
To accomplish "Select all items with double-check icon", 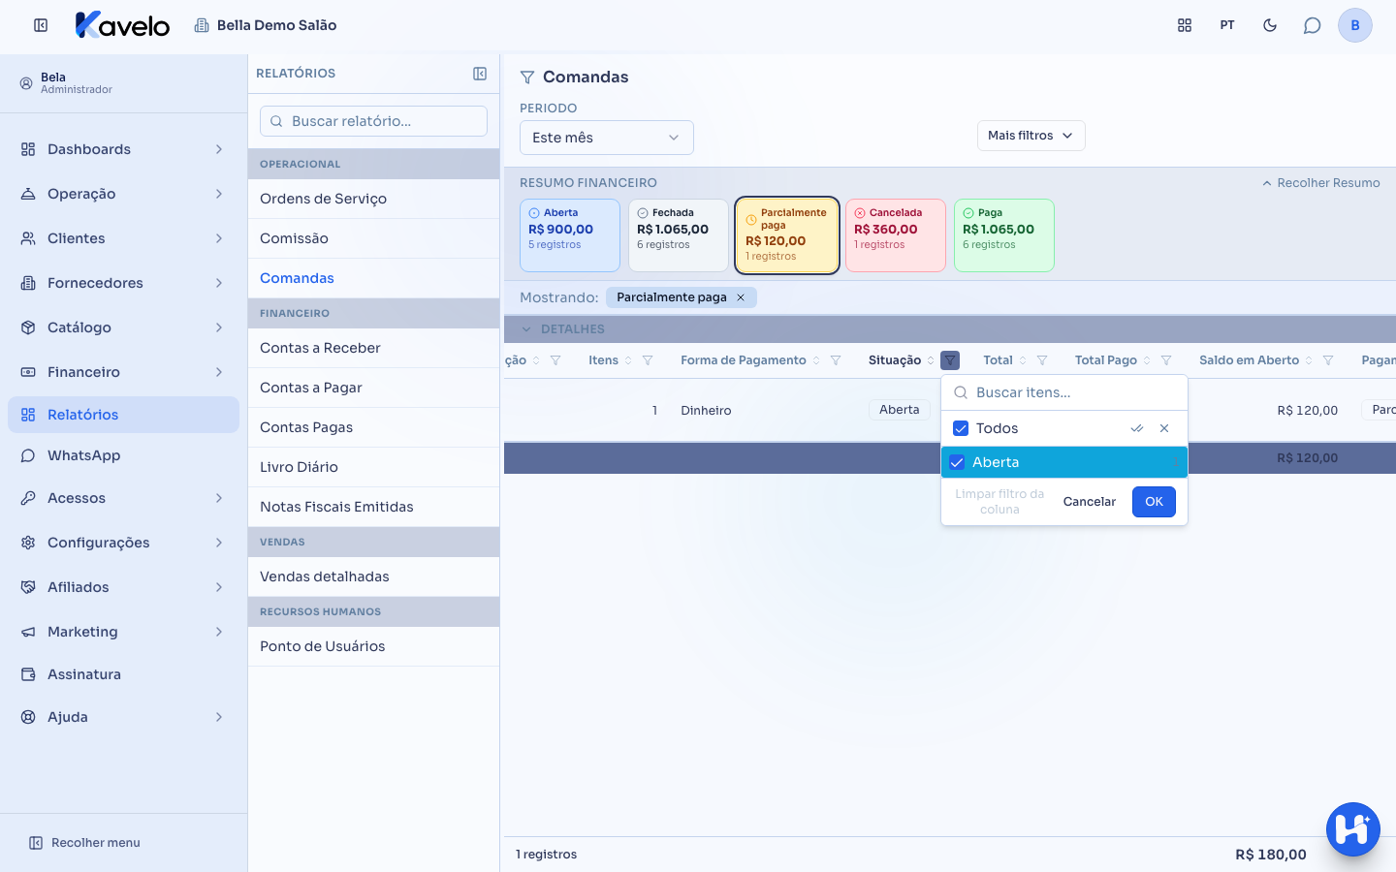I will tap(1137, 428).
